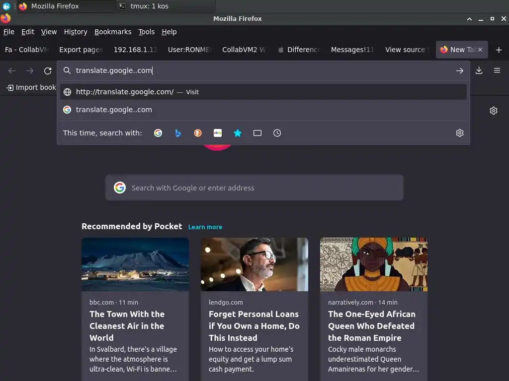
Task: Click the Search with Google page field
Action: 254,188
